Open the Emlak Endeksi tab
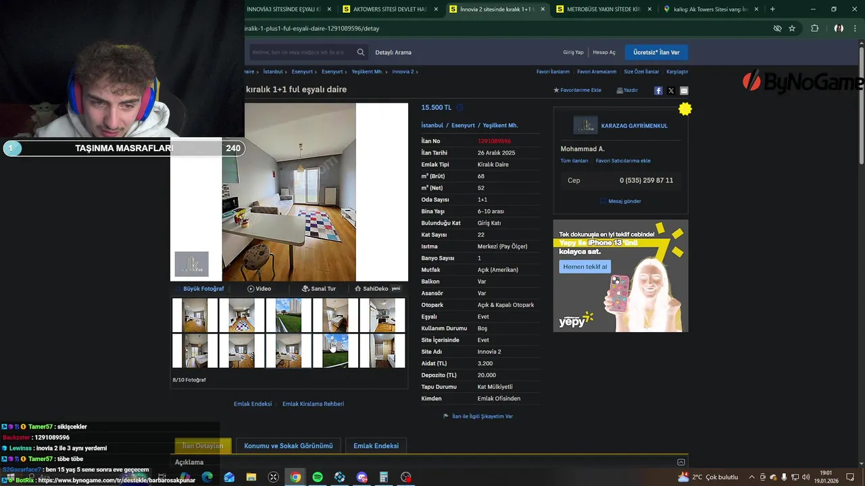Viewport: 865px width, 486px height. click(376, 446)
